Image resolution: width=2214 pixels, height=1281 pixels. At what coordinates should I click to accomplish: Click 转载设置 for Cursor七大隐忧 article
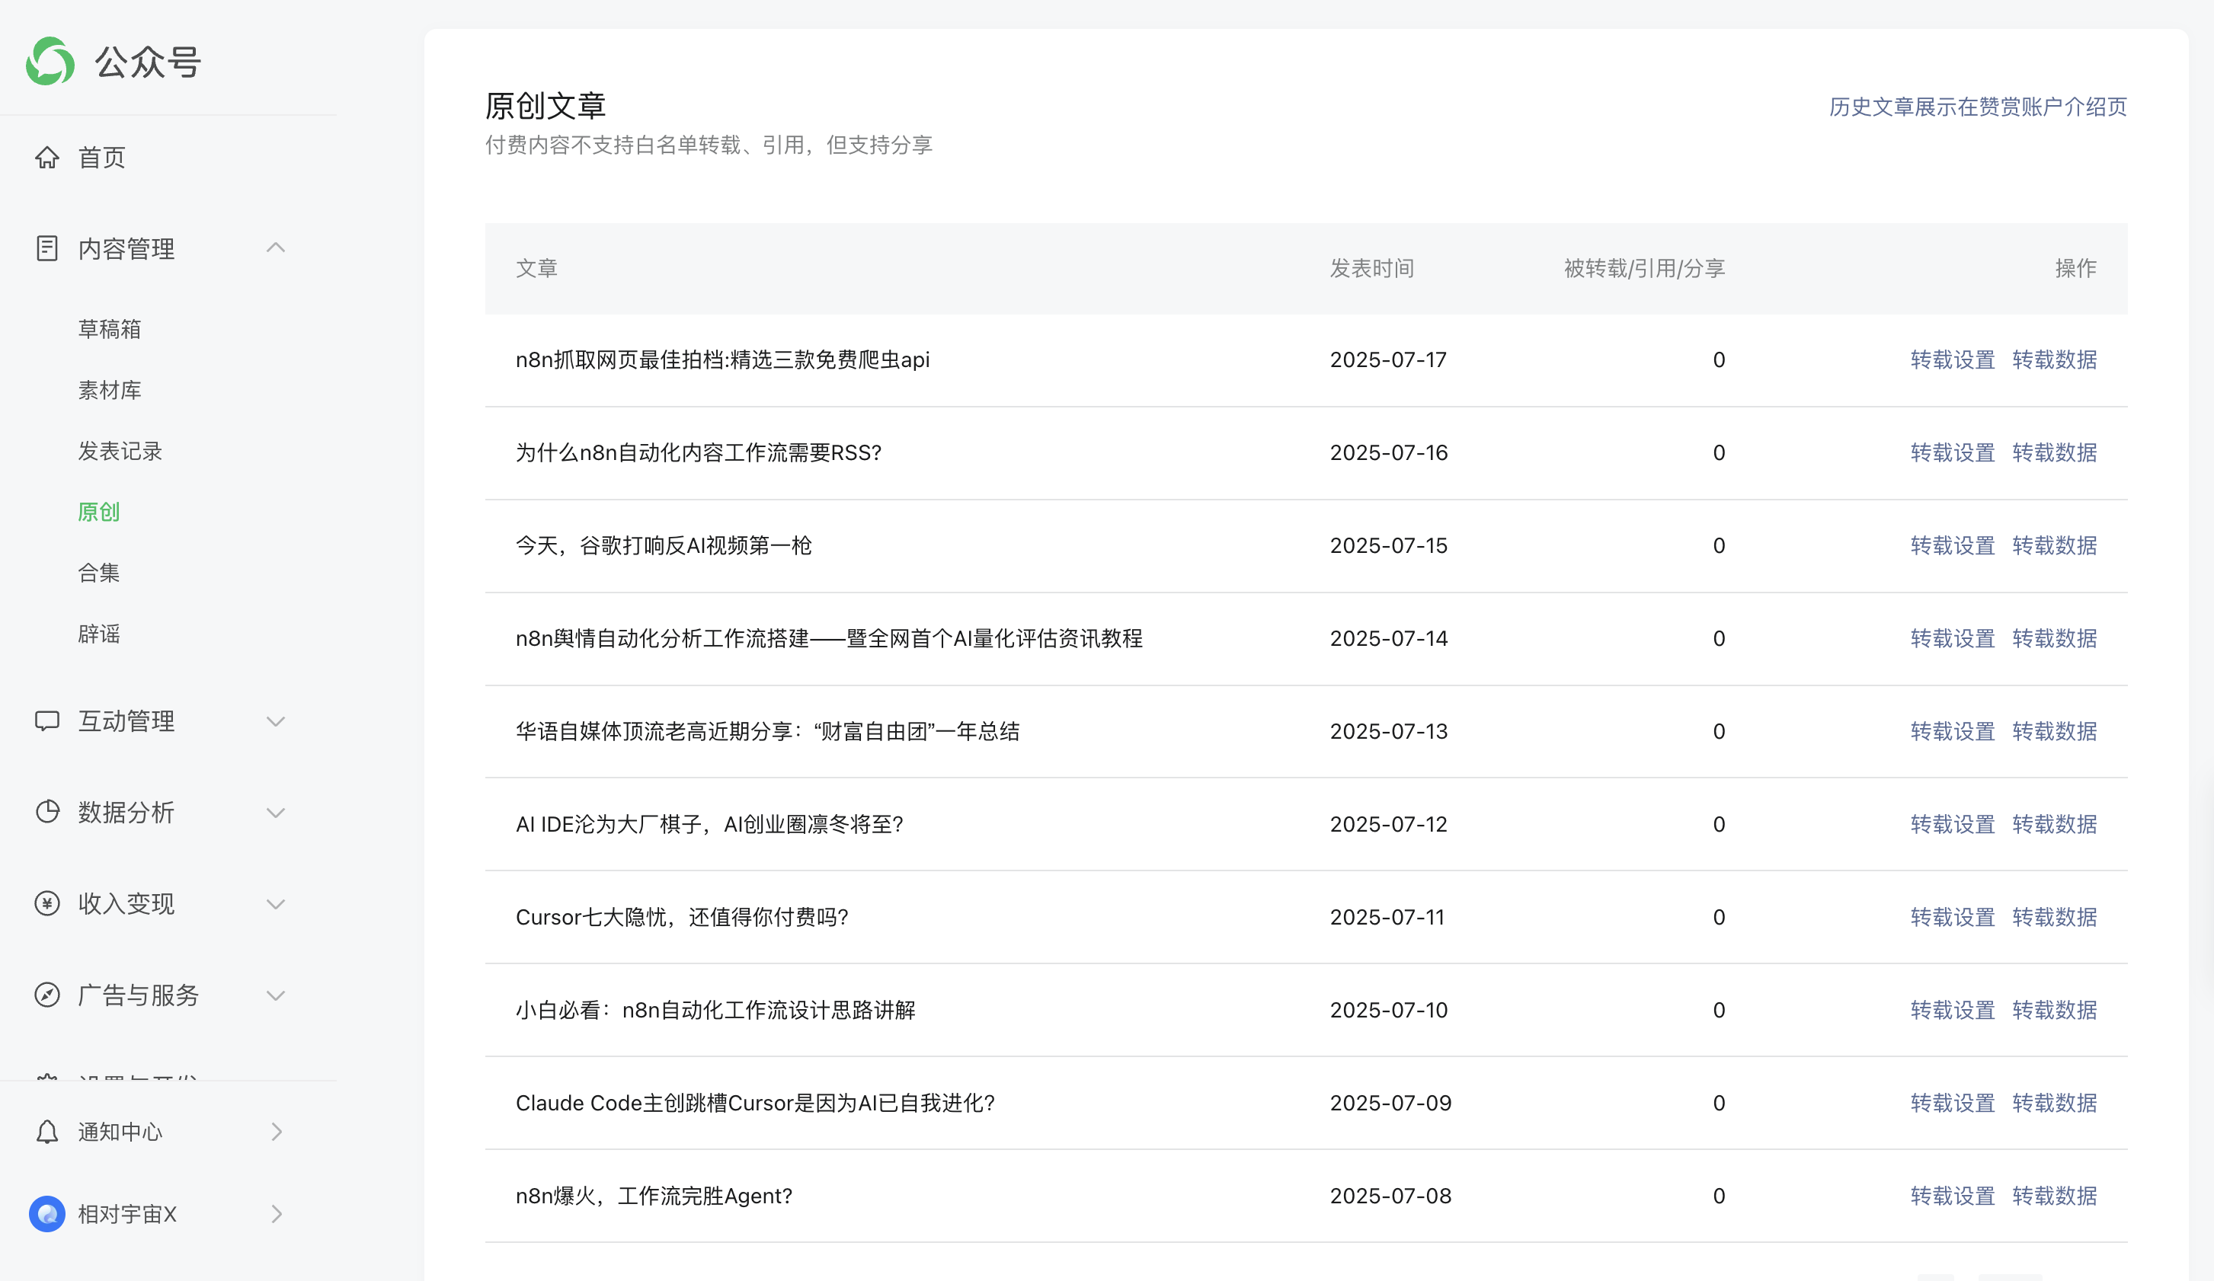click(1952, 917)
